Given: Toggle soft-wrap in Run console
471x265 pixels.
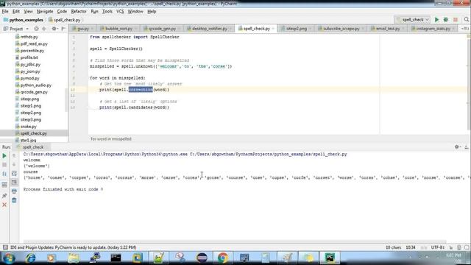Looking at the screenshot, I should [x=14, y=174].
